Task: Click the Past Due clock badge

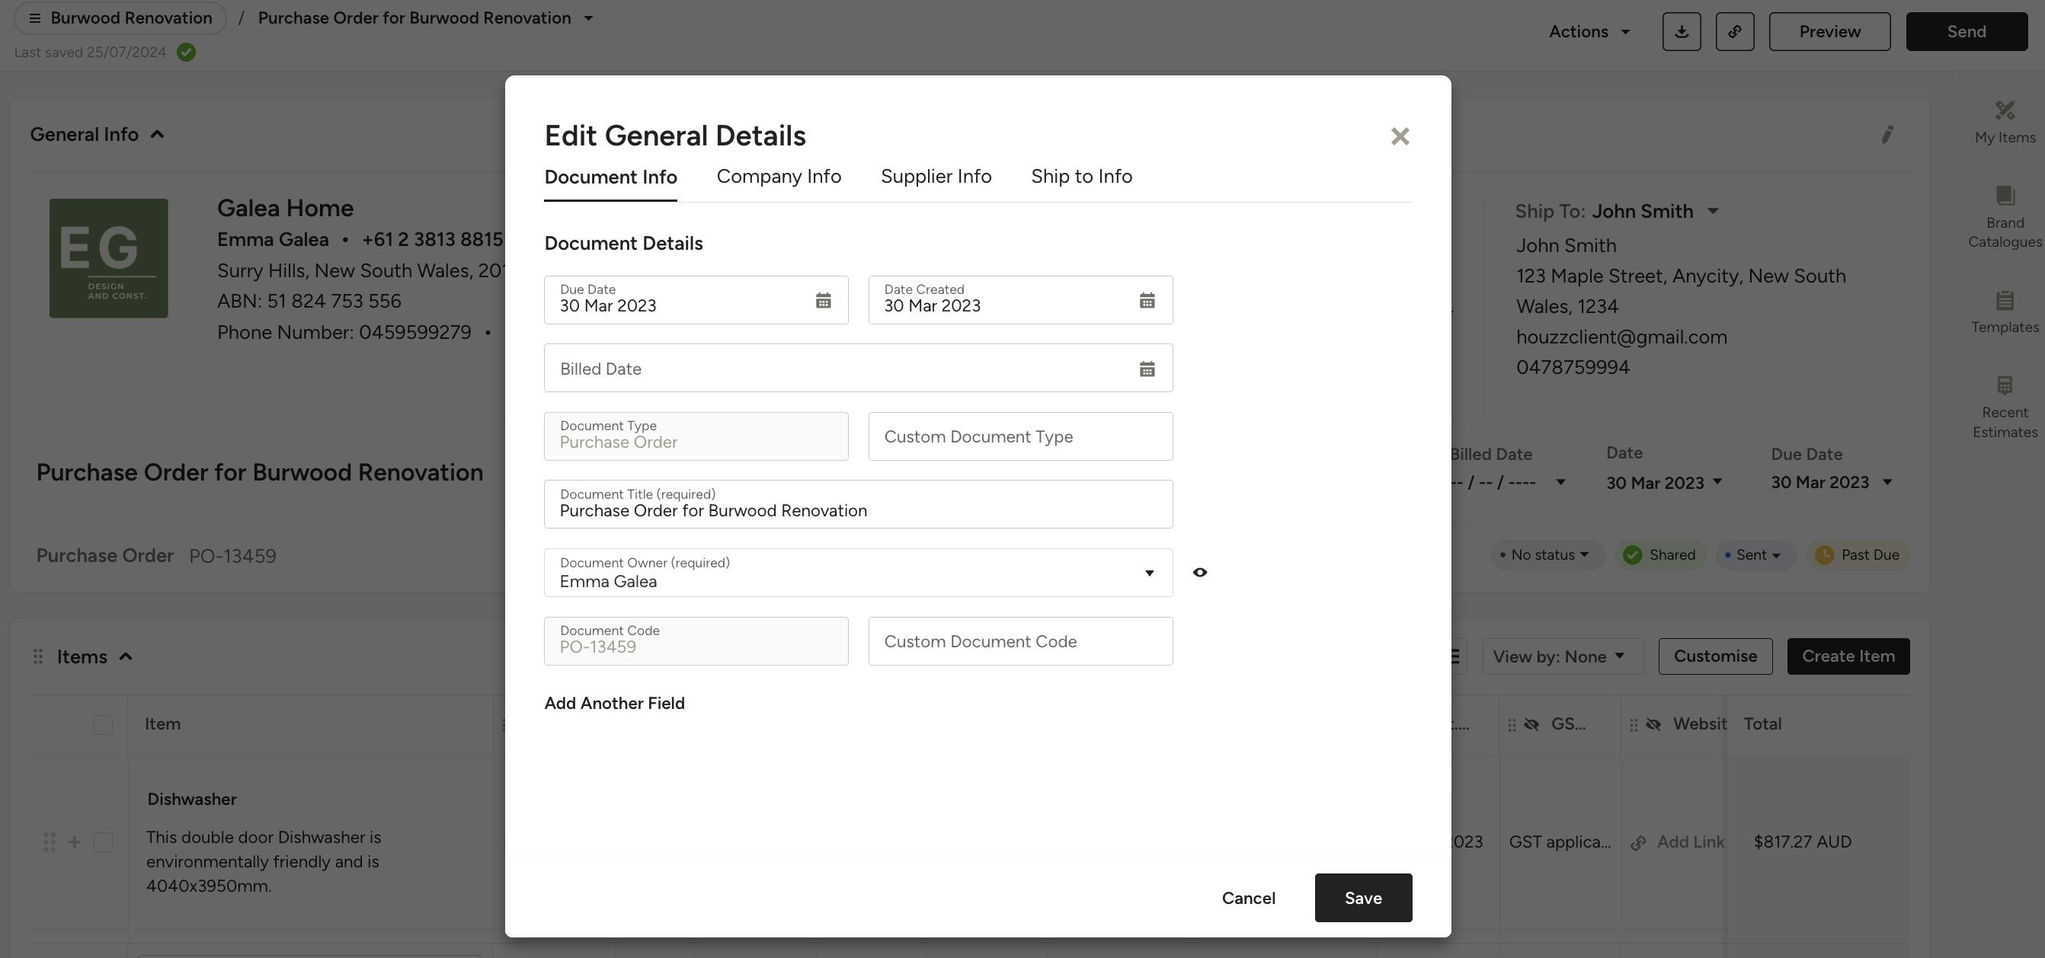Action: [1858, 555]
